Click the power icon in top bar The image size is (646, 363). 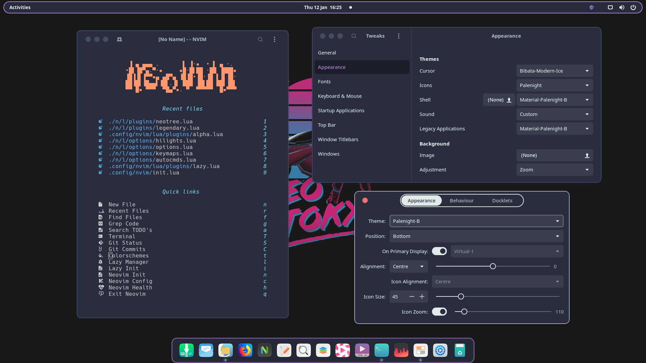(x=633, y=7)
